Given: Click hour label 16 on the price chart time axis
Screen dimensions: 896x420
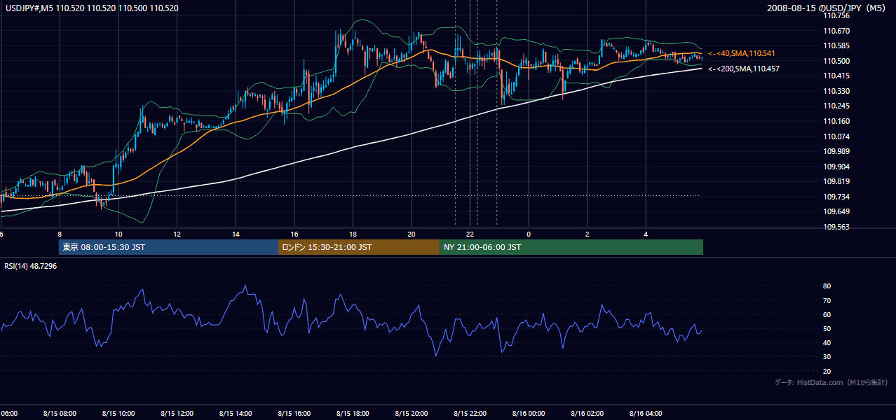Looking at the screenshot, I should (294, 234).
